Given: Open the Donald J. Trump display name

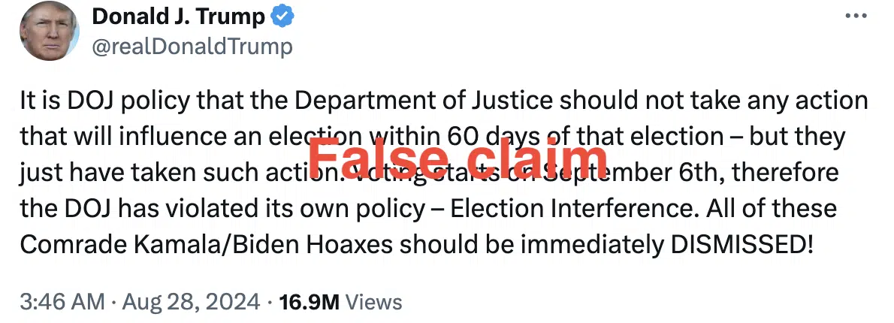Looking at the screenshot, I should [178, 17].
